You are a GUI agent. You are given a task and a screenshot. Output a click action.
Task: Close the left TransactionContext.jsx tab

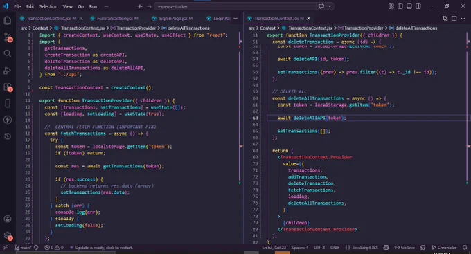tap(81, 18)
